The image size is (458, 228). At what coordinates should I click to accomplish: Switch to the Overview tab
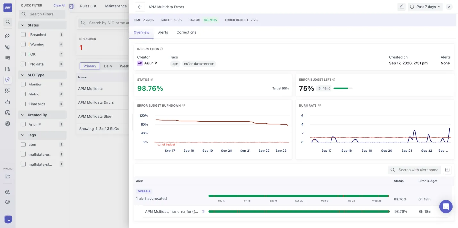141,32
